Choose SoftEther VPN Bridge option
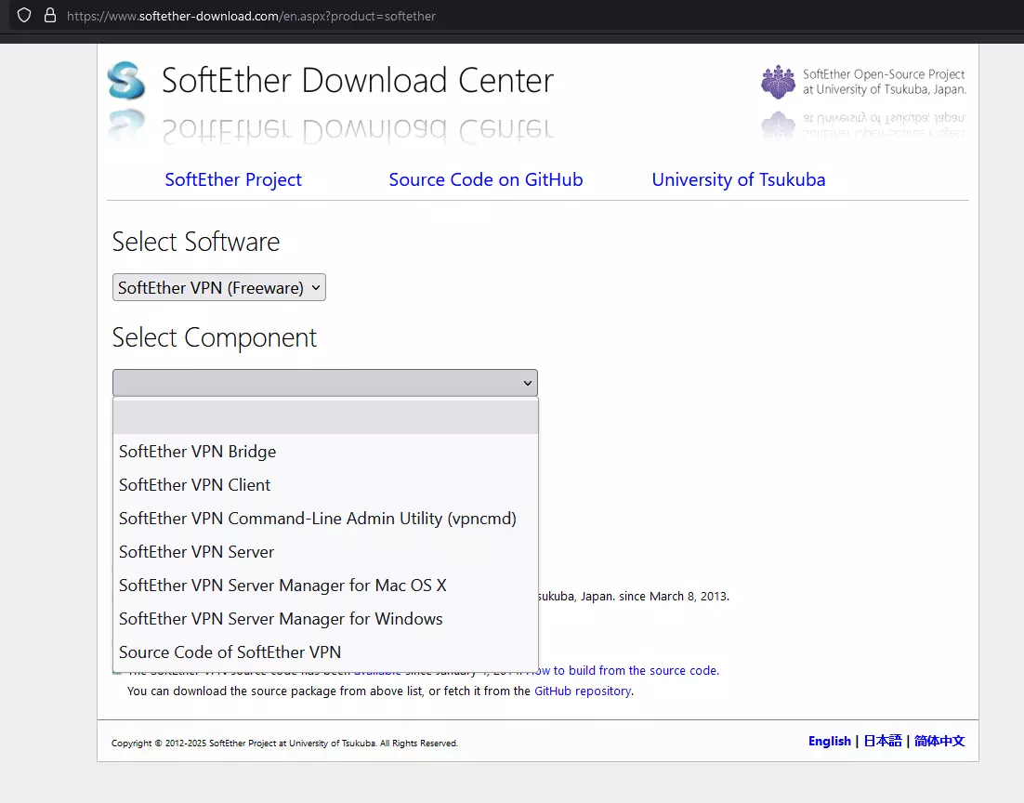1024x803 pixels. pos(325,452)
